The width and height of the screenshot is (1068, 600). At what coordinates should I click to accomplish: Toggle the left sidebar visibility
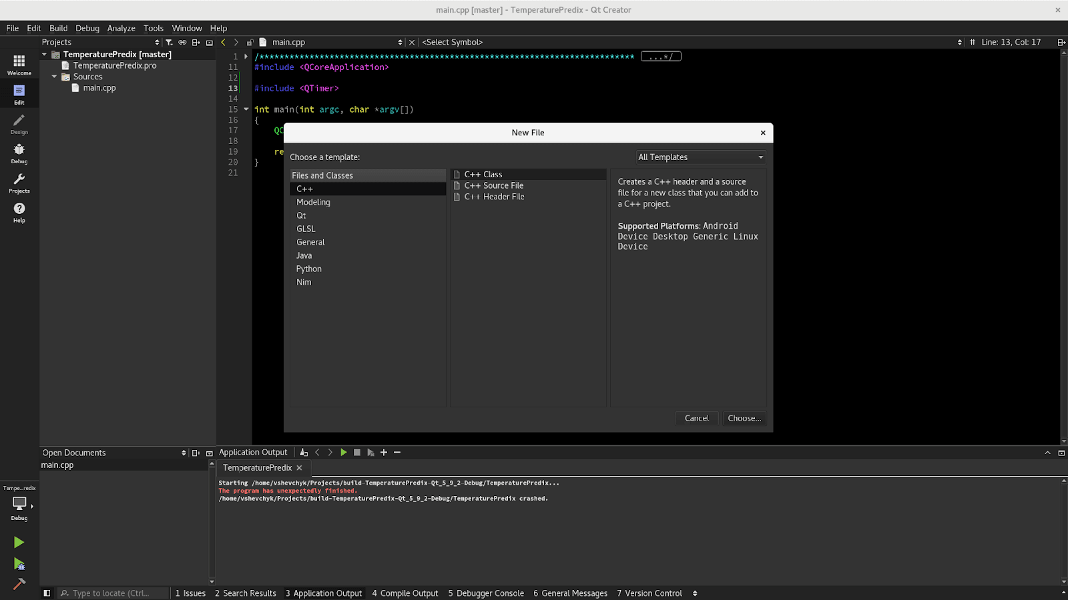[47, 593]
